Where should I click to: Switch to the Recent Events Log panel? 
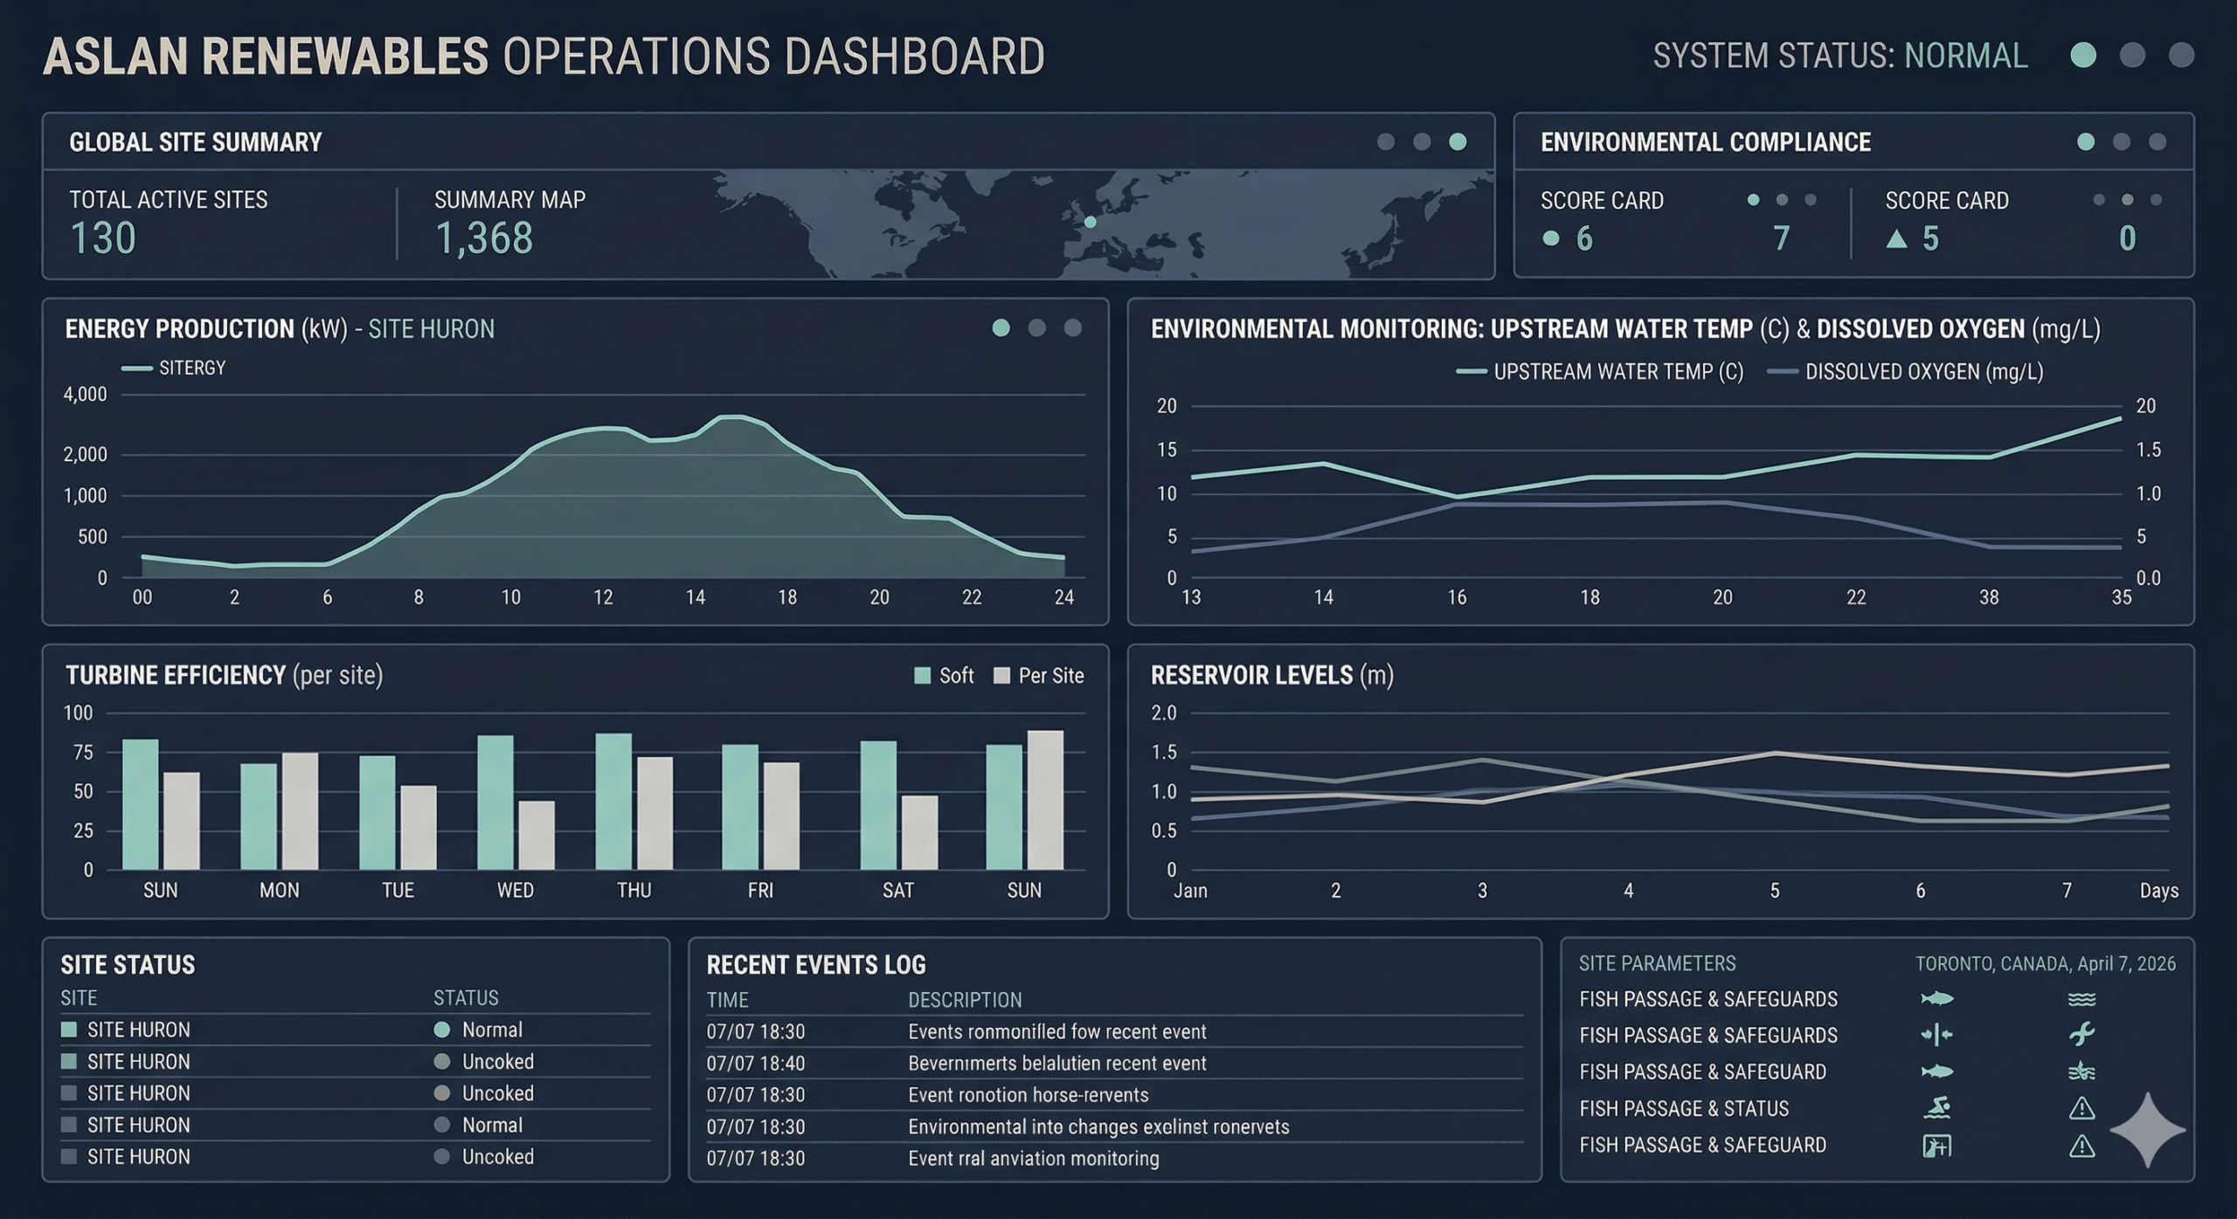[817, 965]
